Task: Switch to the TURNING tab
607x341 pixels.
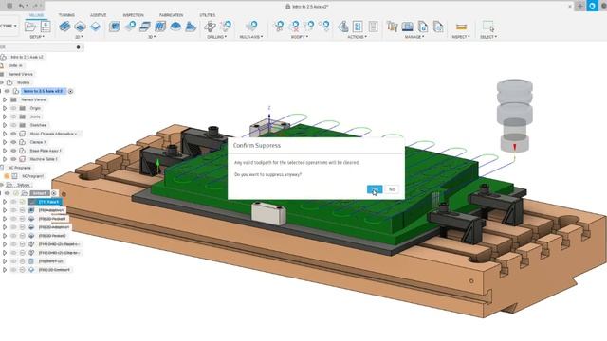Action: 66,15
